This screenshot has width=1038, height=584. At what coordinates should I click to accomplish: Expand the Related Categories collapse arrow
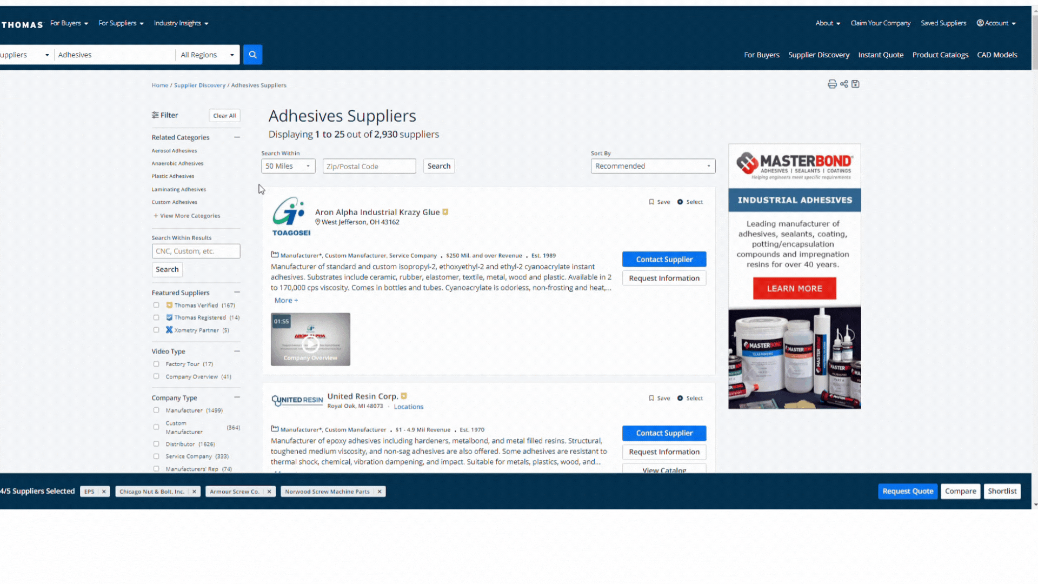click(237, 137)
